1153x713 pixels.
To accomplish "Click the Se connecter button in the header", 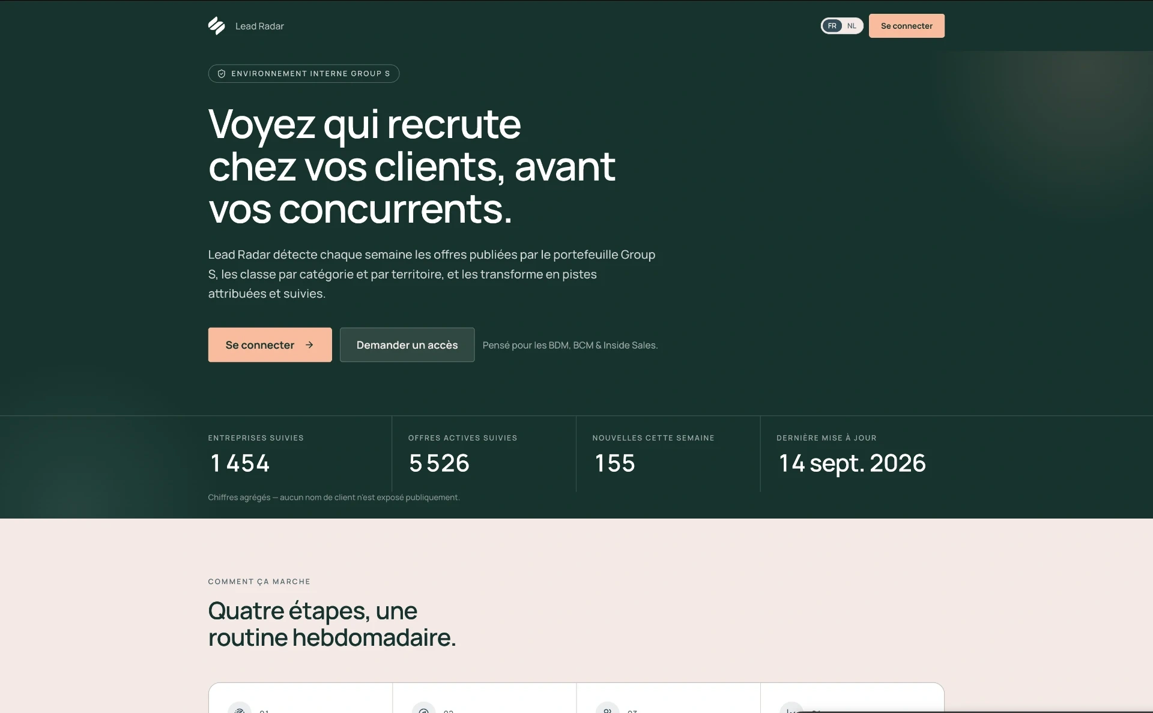I will pos(907,26).
